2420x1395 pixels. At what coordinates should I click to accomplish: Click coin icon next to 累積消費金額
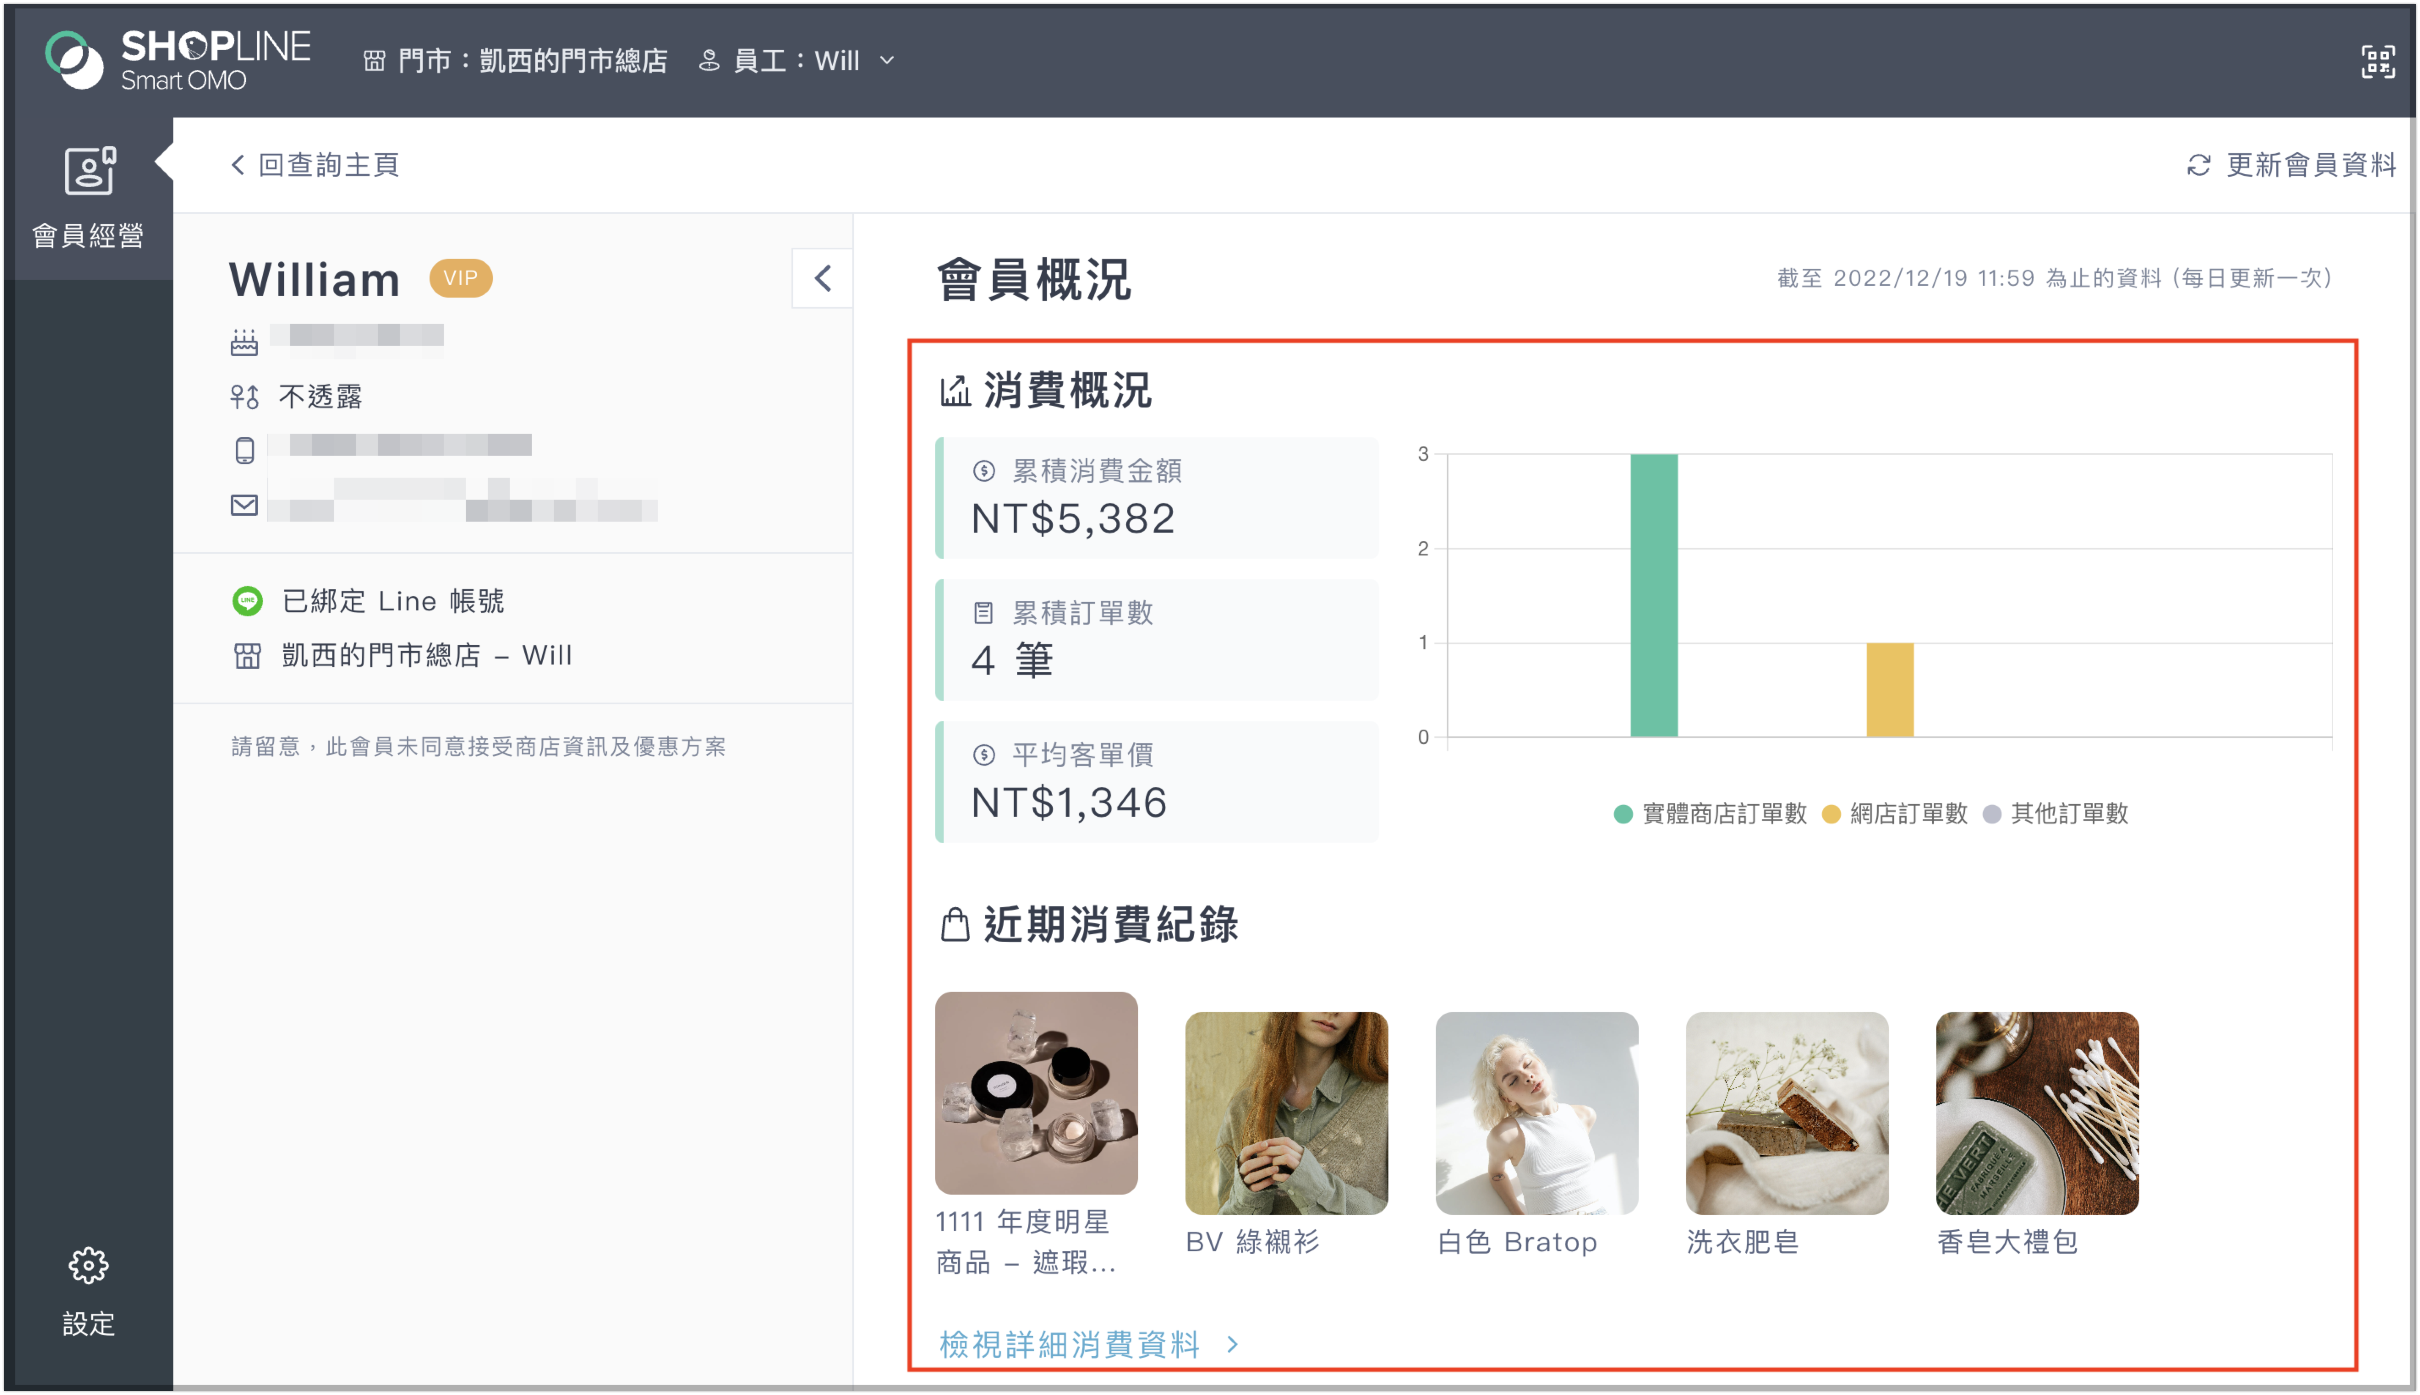click(983, 470)
